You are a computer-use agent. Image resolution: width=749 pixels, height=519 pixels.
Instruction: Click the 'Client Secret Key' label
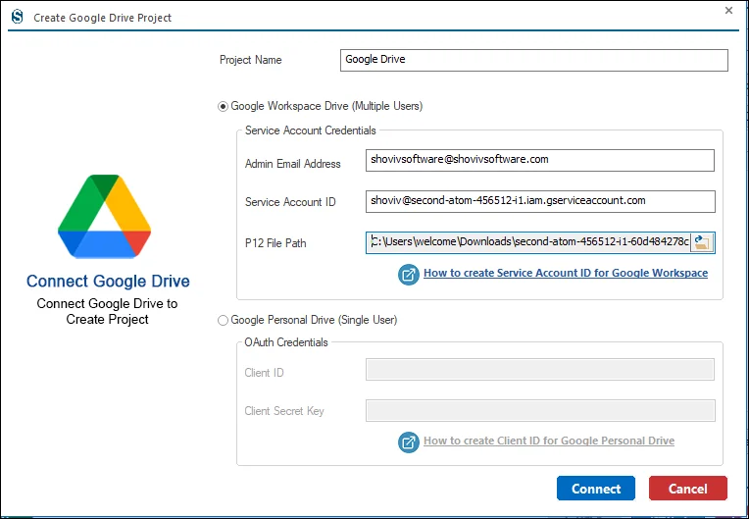click(284, 411)
